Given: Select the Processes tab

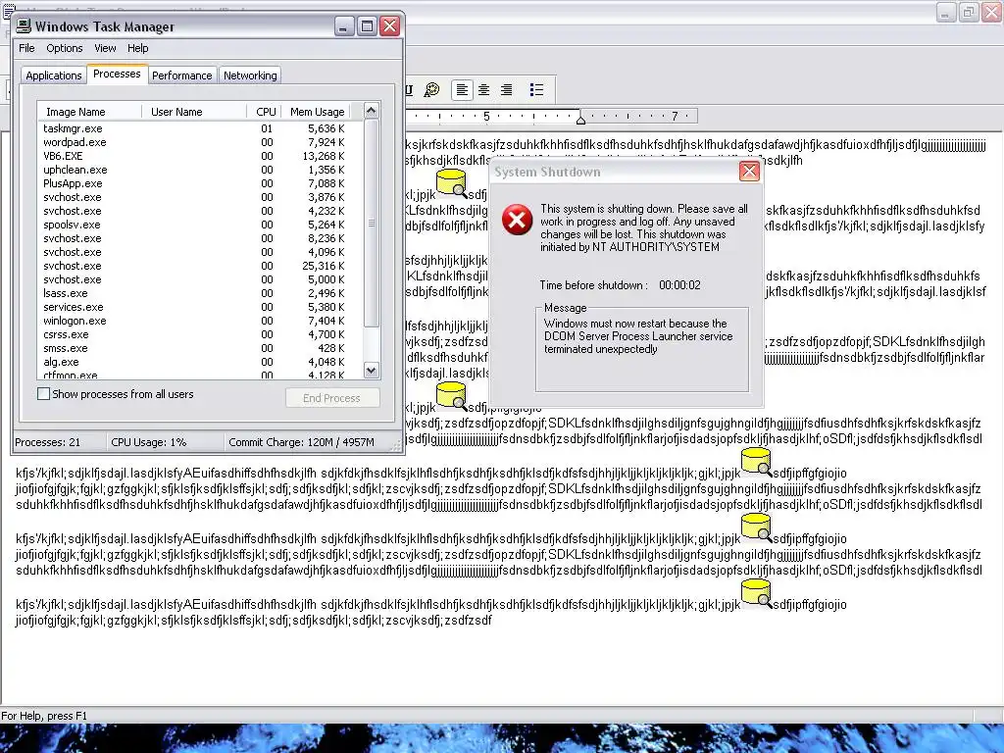Looking at the screenshot, I should point(117,75).
